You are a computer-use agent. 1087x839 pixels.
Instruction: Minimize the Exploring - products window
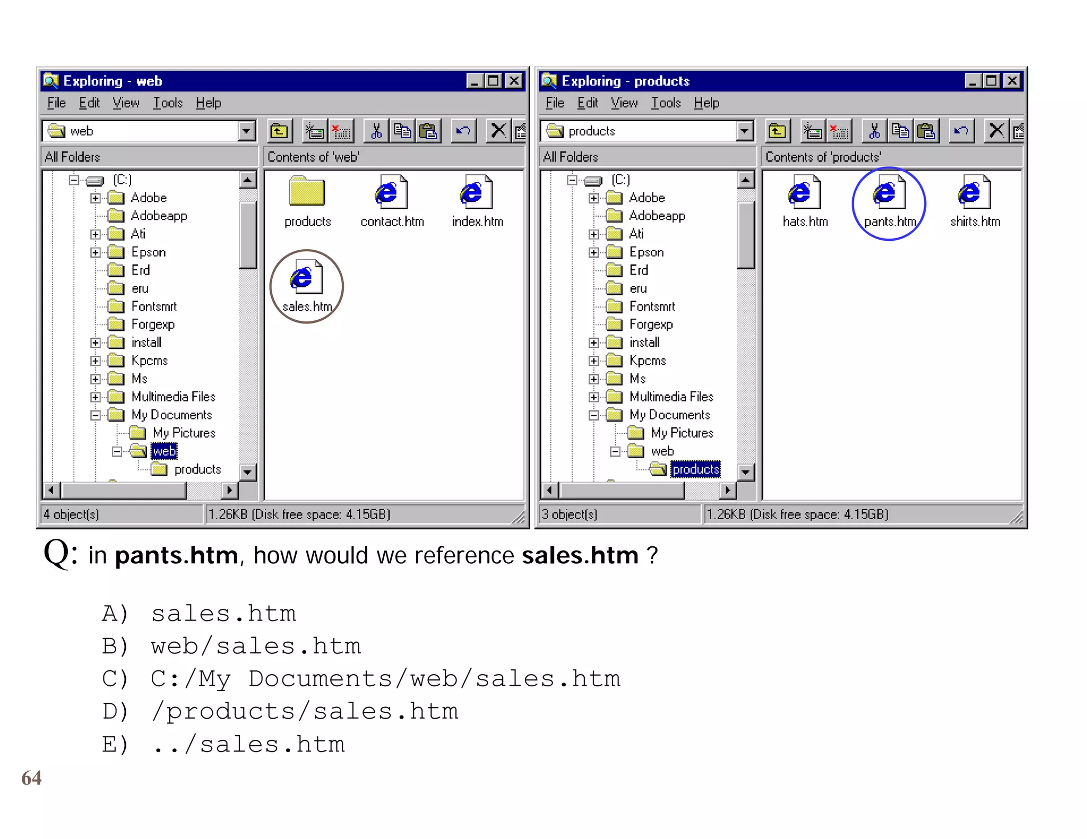[x=972, y=81]
